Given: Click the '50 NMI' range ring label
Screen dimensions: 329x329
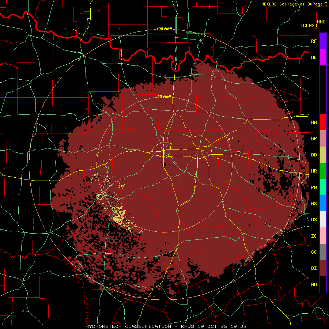Looking at the screenshot, I should coord(164,97).
